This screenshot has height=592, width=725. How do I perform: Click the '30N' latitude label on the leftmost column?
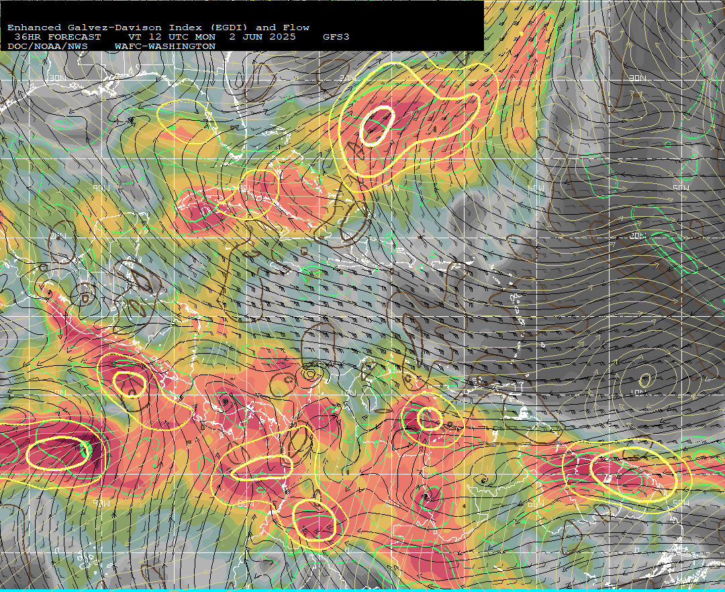click(x=57, y=78)
